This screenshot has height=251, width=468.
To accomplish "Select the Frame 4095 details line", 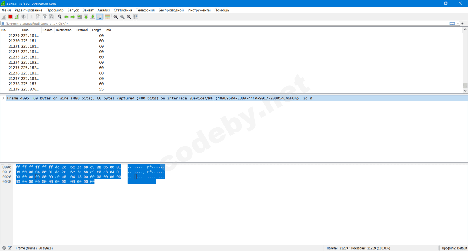I will (x=234, y=98).
